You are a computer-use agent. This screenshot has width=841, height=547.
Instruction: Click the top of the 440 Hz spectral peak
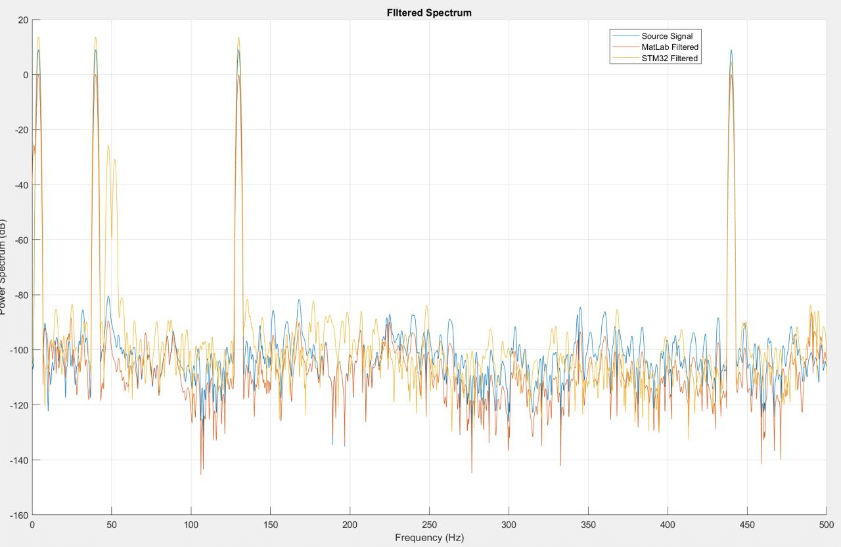(731, 51)
